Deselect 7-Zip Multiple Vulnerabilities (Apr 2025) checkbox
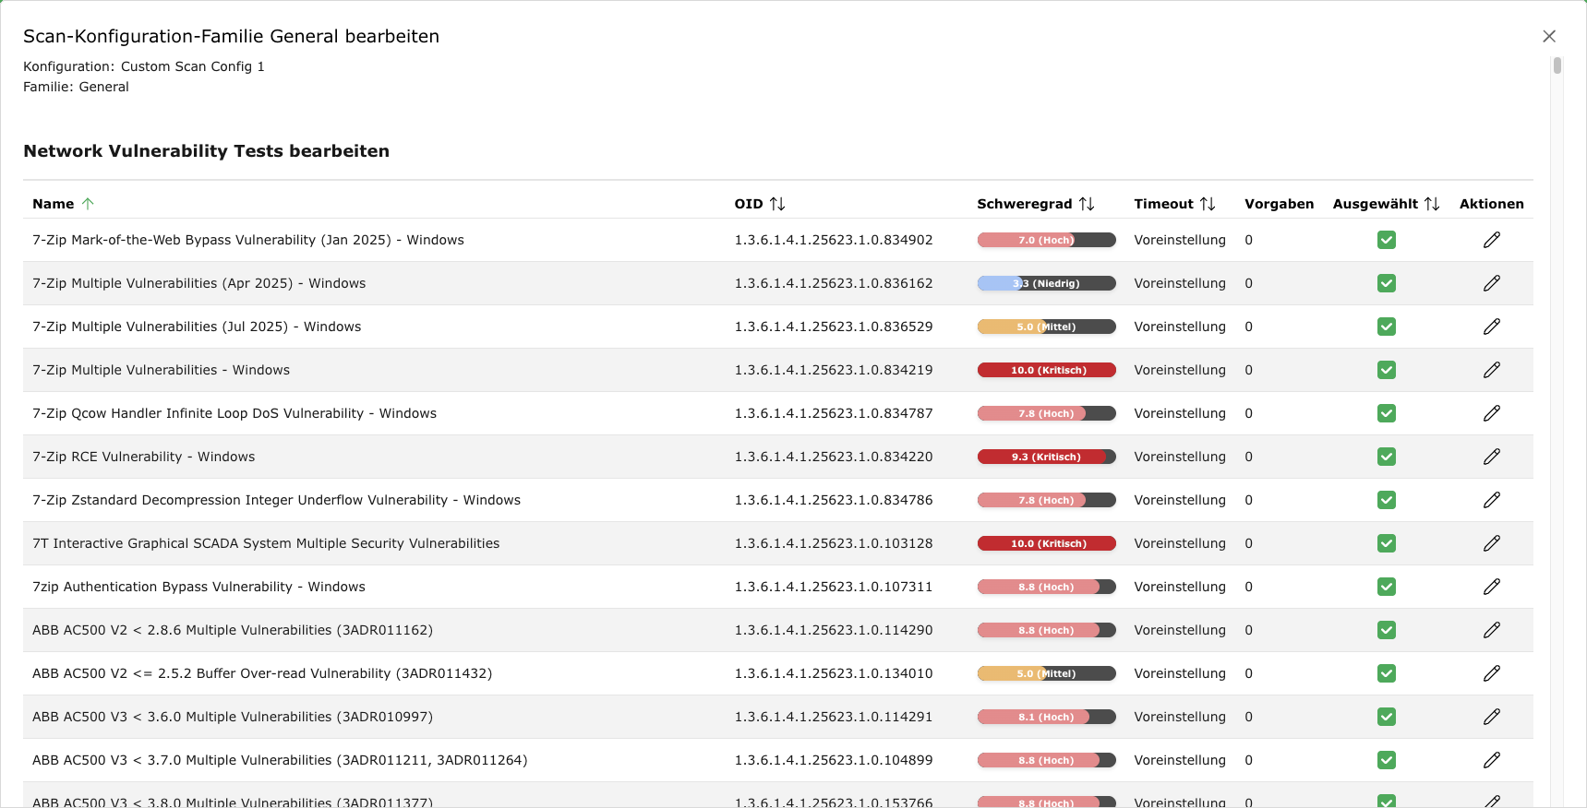This screenshot has width=1587, height=808. point(1386,283)
